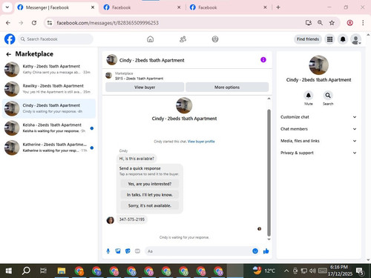This screenshot has height=278, width=371.
Task: Click the More options button
Action: point(227,87)
